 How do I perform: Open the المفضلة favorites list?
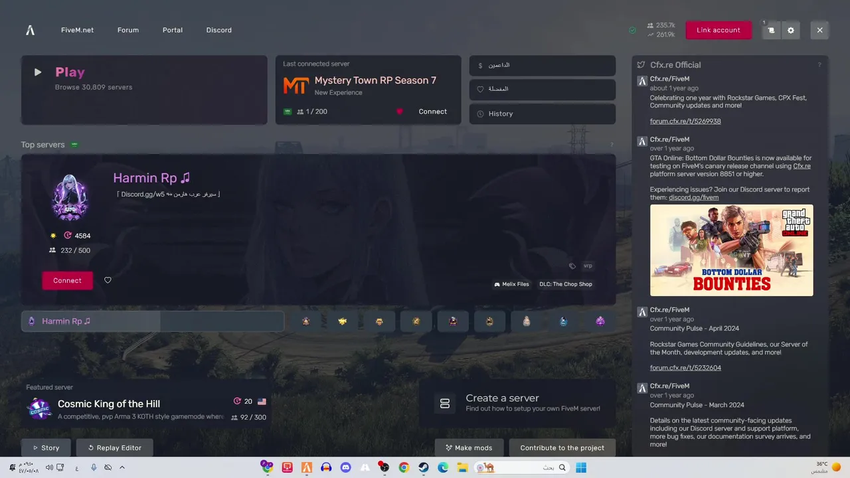click(543, 90)
